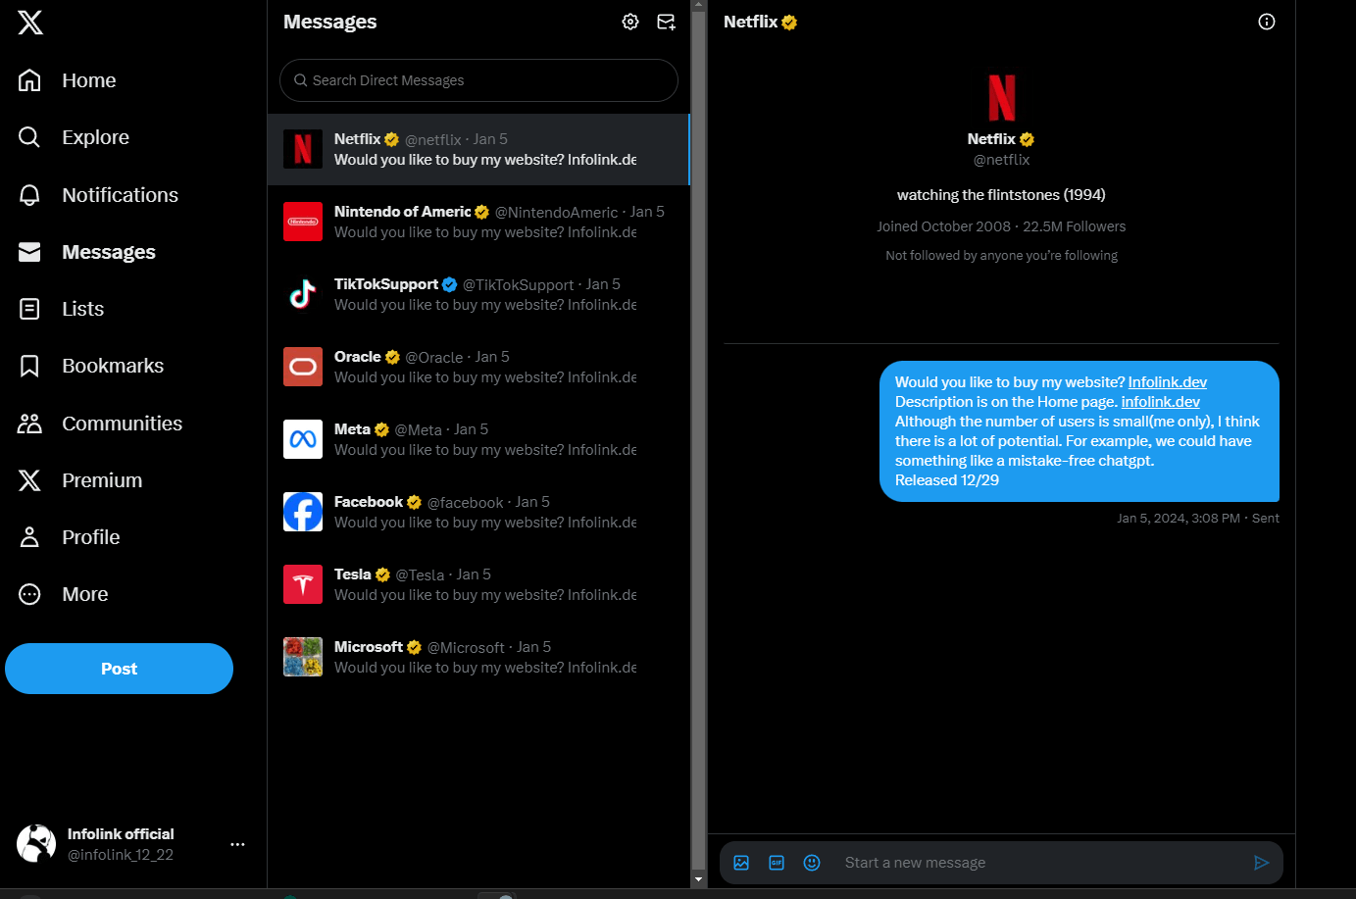Click the Infolink official profile avatar
This screenshot has width=1356, height=899.
[36, 843]
